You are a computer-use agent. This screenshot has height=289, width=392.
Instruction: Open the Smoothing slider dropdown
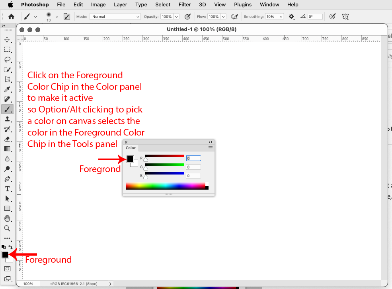281,16
